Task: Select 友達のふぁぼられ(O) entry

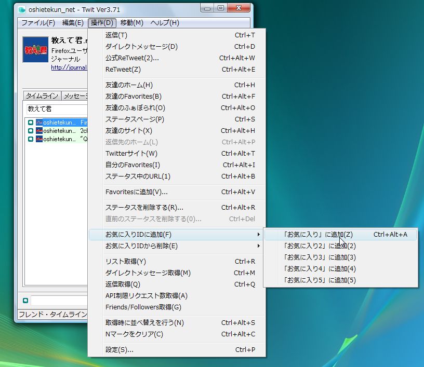Action: tap(177, 108)
